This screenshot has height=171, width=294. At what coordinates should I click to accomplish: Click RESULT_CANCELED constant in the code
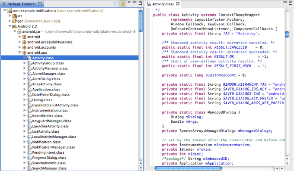[230, 47]
